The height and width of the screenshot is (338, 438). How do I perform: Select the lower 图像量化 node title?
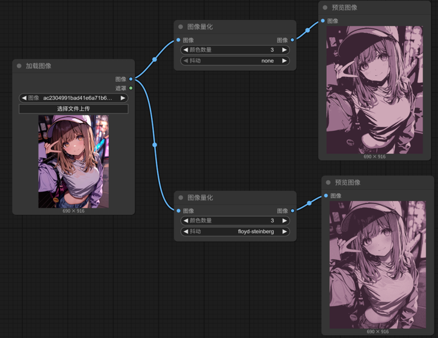click(x=200, y=198)
